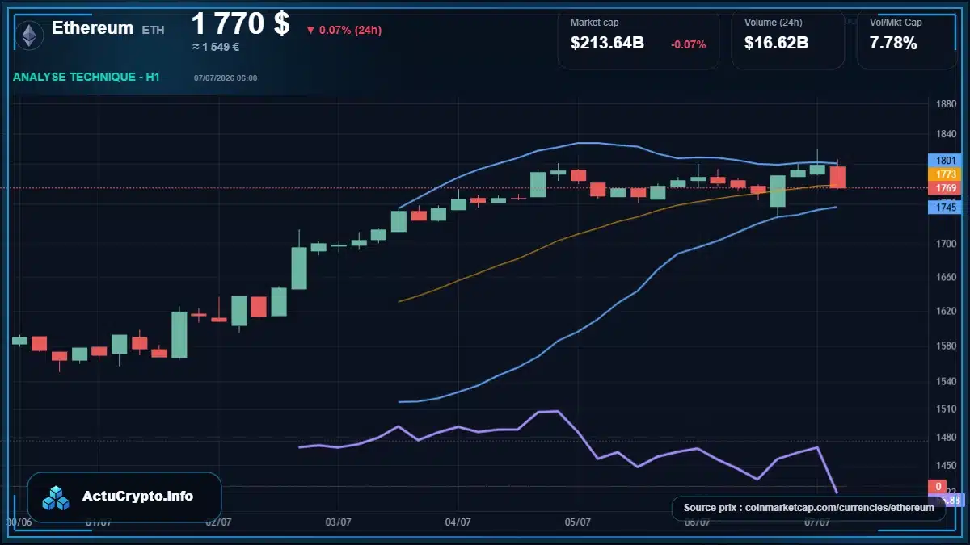Click the blue 1745 lower band tag
970x545 pixels.
point(944,208)
